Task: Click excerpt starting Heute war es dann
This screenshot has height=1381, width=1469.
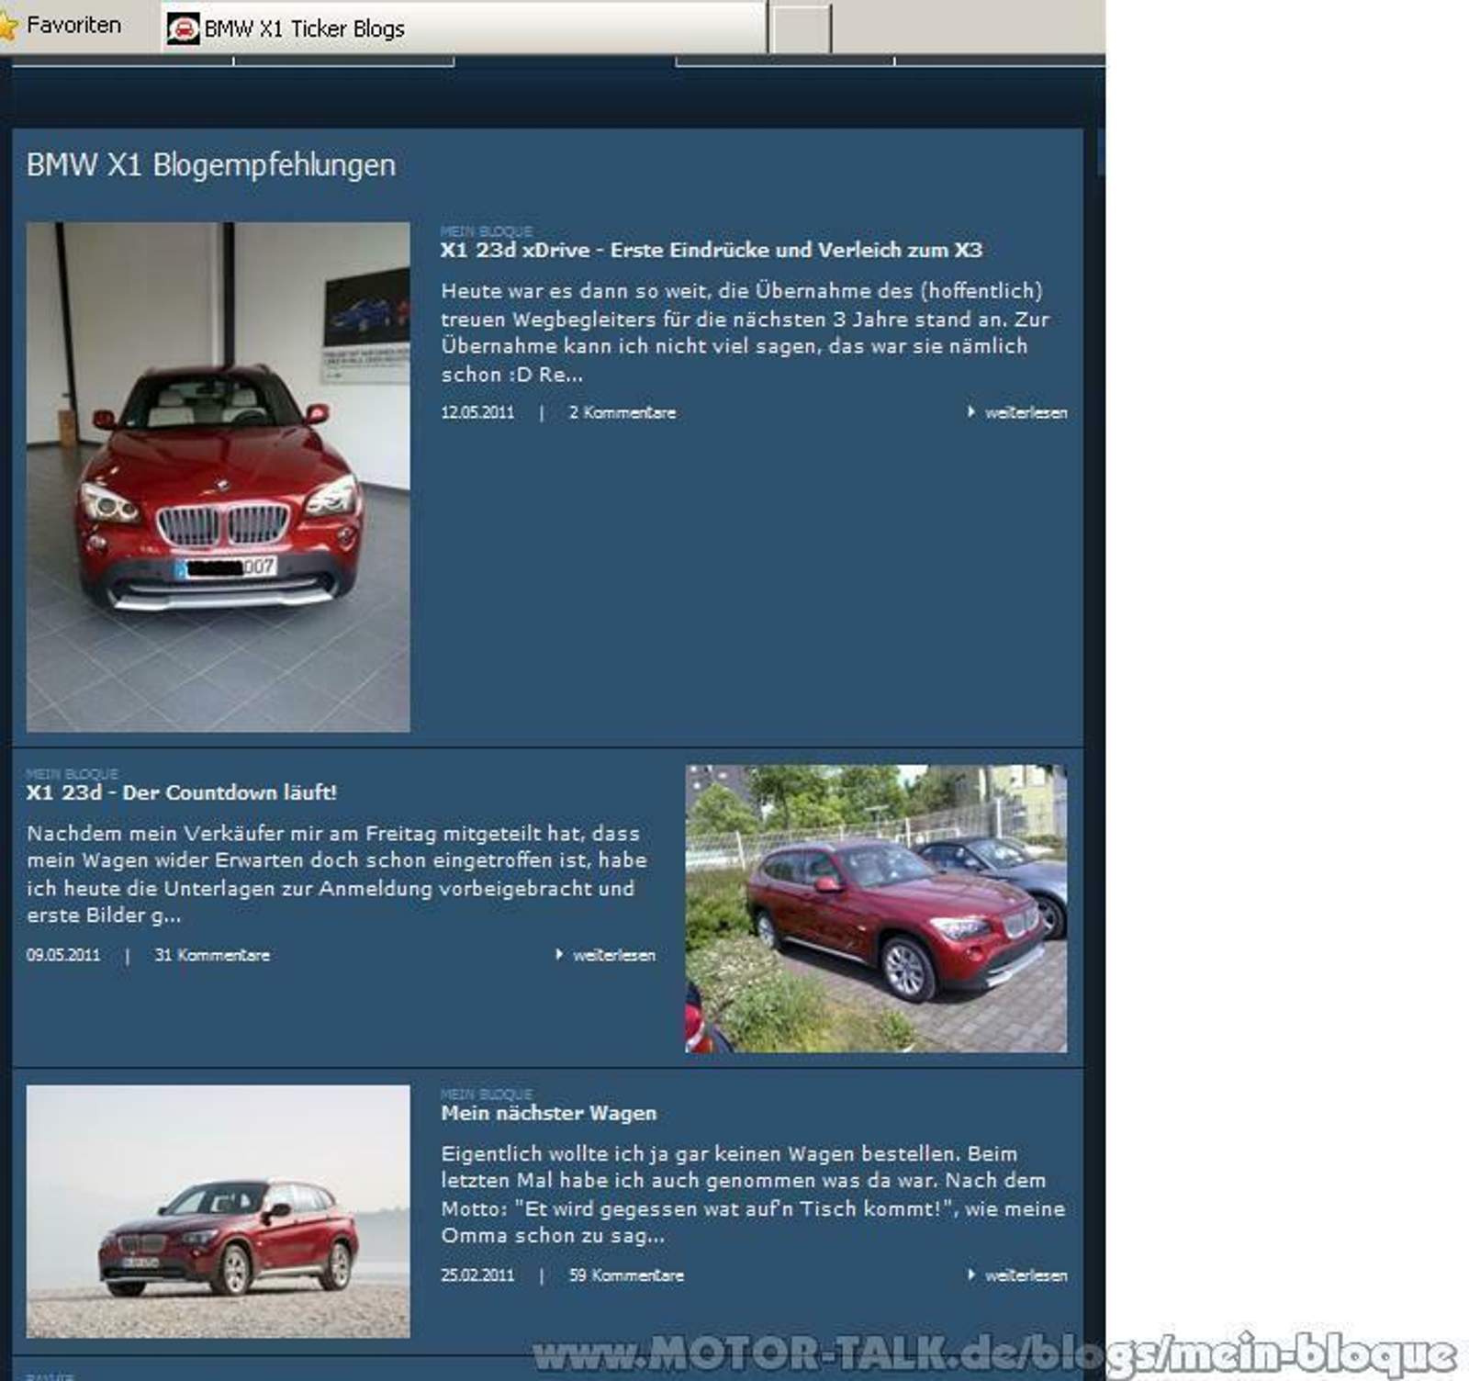Action: 745,332
